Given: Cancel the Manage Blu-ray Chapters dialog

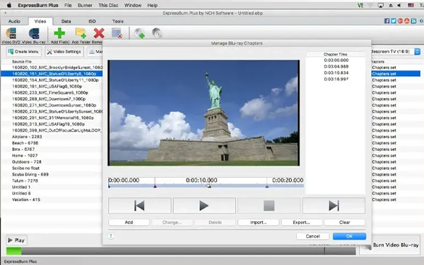Looking at the screenshot, I should click(312, 236).
